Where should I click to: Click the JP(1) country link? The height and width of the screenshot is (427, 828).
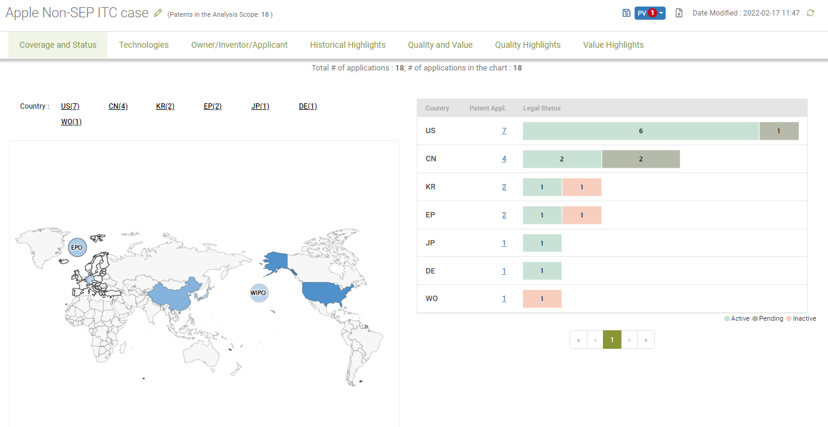click(x=260, y=106)
